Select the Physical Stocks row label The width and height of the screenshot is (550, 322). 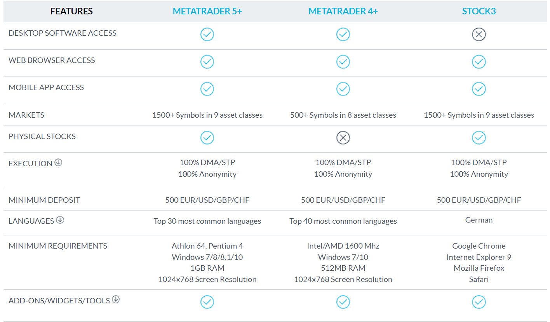pos(42,136)
